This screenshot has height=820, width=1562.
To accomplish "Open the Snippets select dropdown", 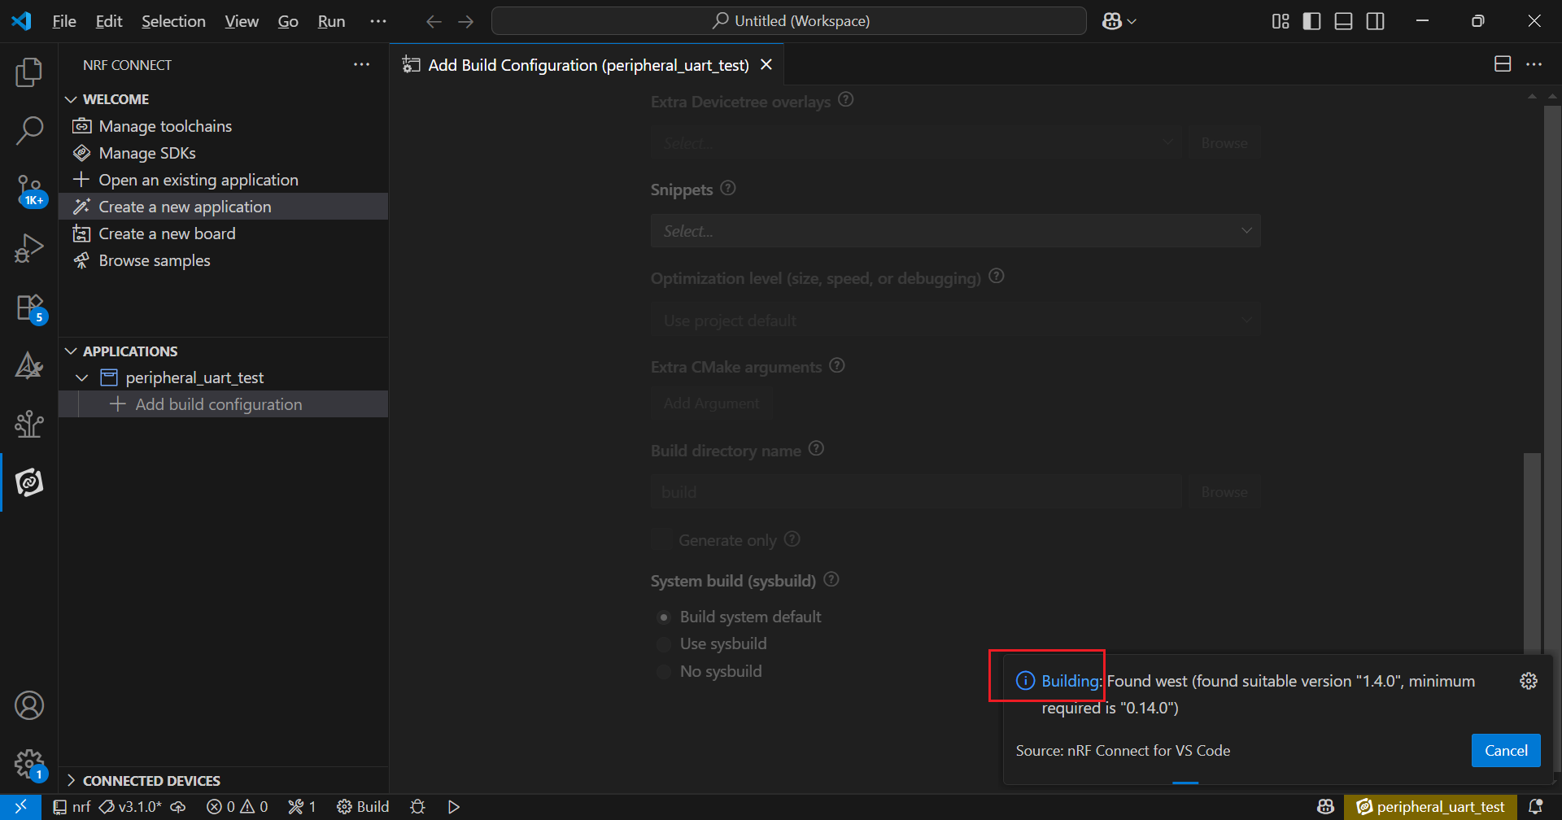I will pyautogui.click(x=956, y=231).
